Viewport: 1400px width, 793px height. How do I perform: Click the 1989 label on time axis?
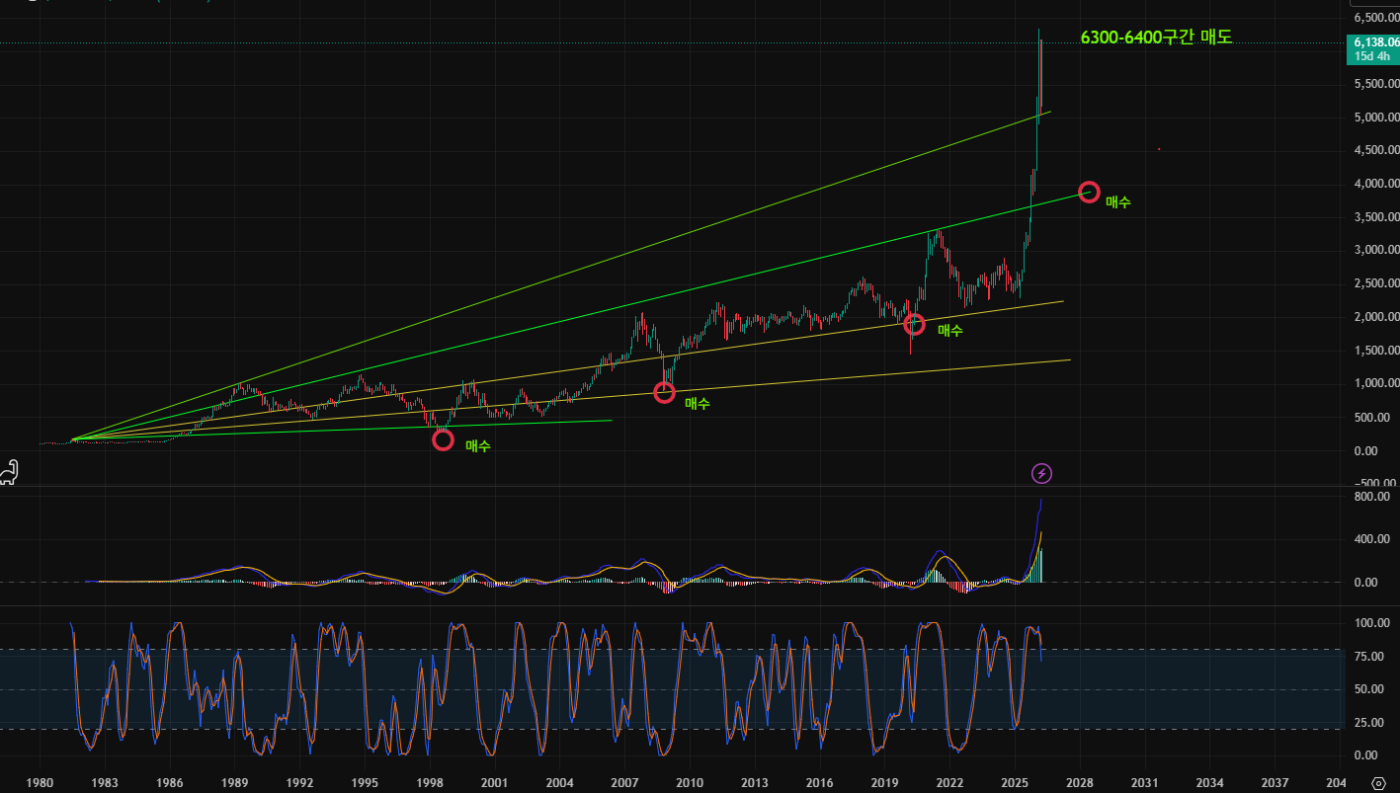coord(234,782)
